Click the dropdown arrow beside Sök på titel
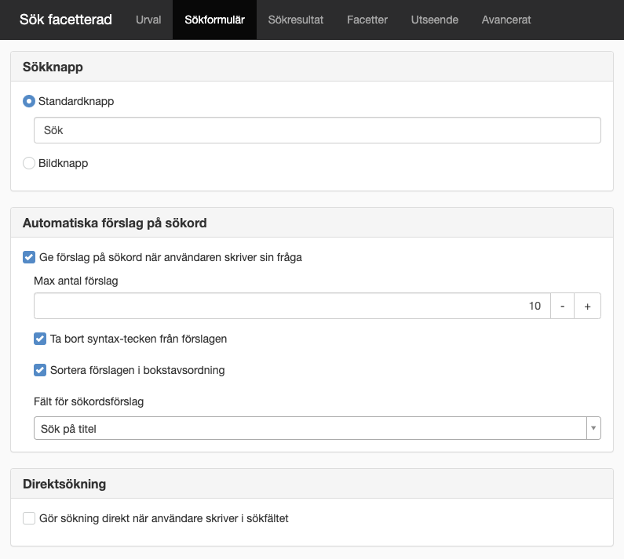The height and width of the screenshot is (559, 624). tap(593, 428)
